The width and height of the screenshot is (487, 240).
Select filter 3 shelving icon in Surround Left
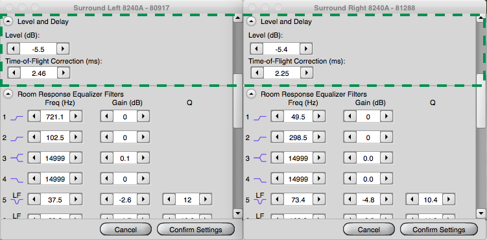pos(17,158)
